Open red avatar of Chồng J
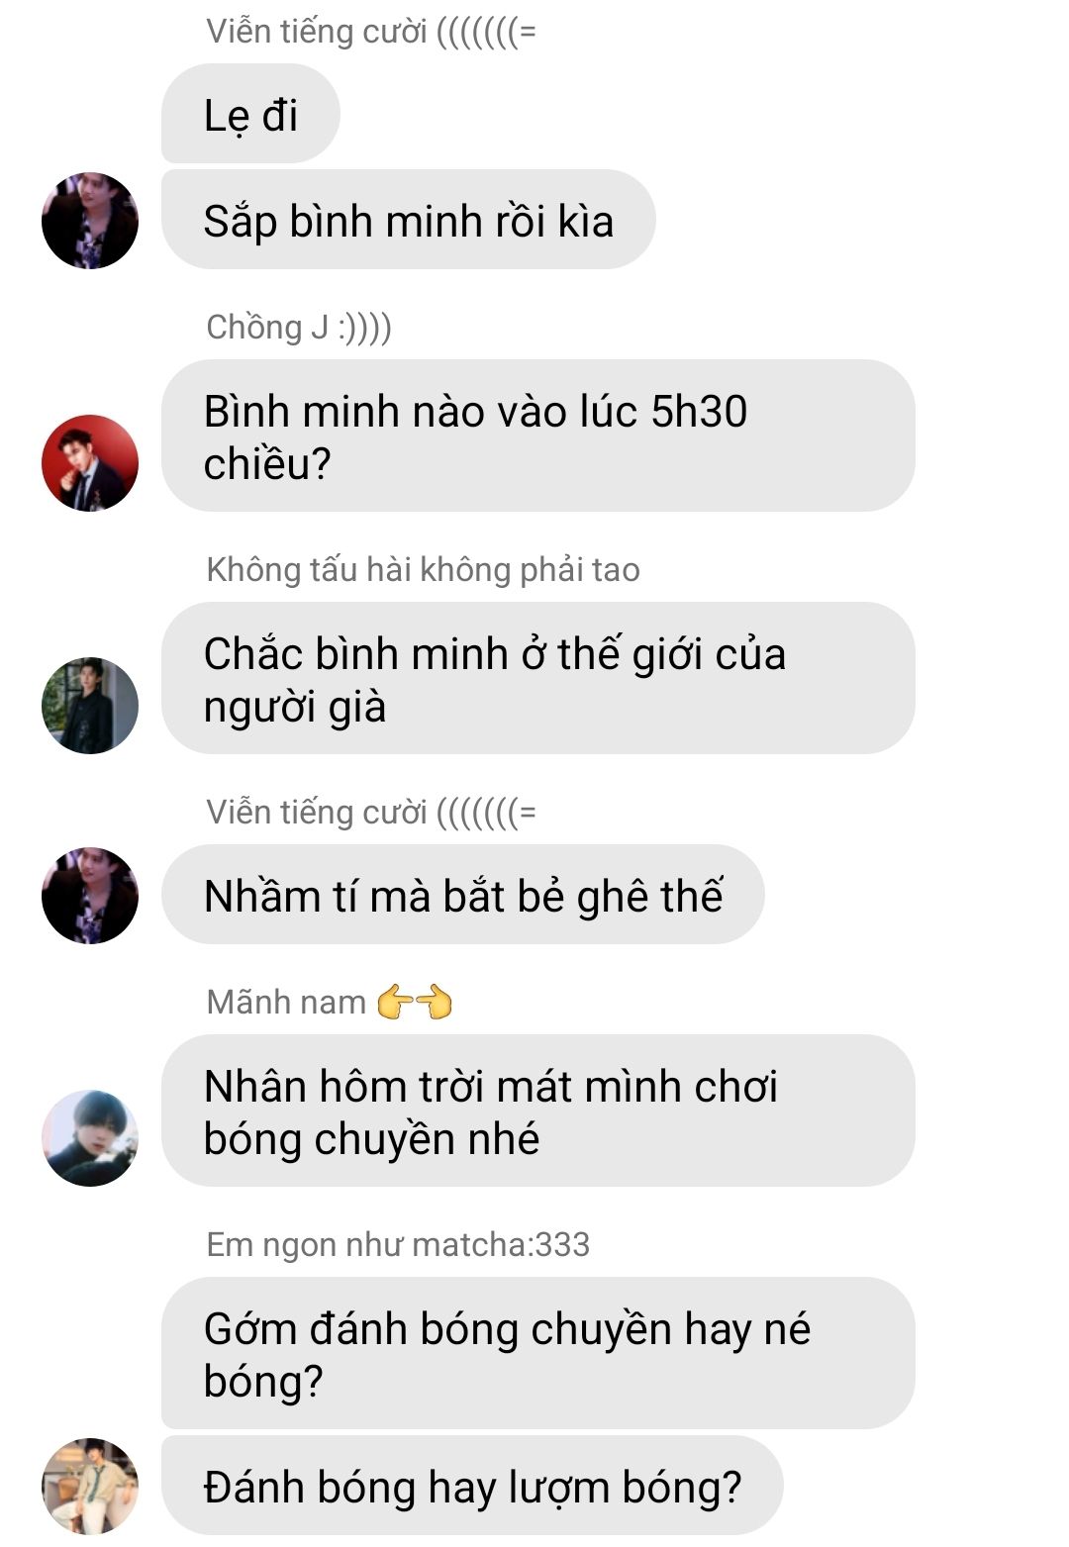The height and width of the screenshot is (1547, 1069). [90, 463]
